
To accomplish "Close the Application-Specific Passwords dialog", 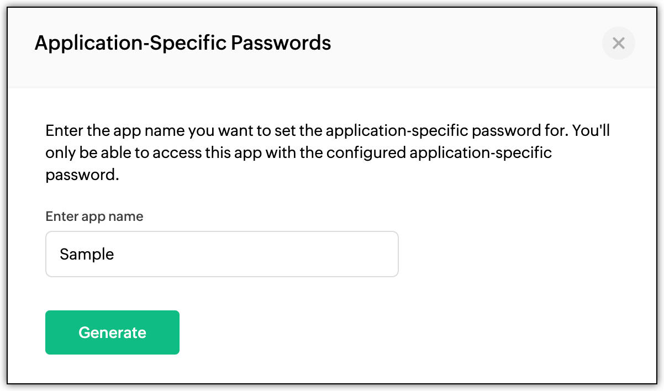I will pyautogui.click(x=619, y=43).
